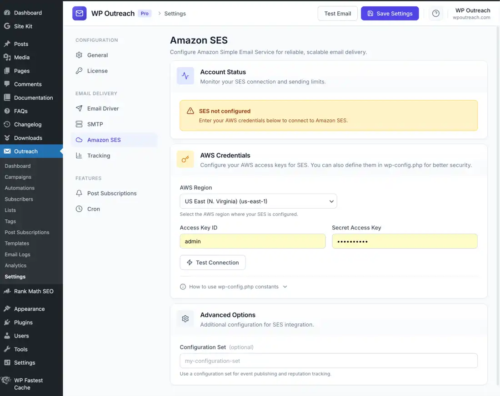Viewport: 500px width, 396px height.
Task: Click the Test Email button
Action: point(337,13)
